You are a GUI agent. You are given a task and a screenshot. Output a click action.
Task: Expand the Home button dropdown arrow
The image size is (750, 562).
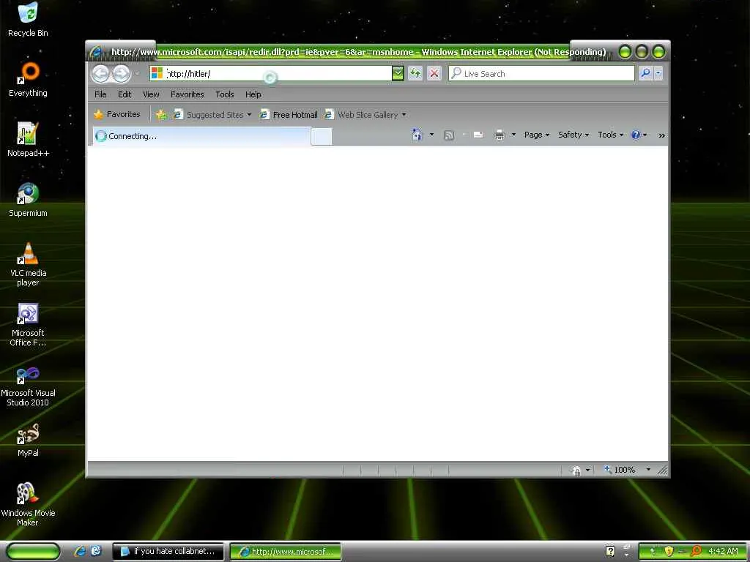431,135
